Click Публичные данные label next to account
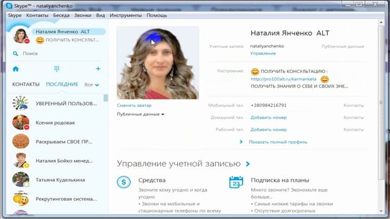Image resolution: width=390 pixels, height=219 pixels. pos(342,46)
